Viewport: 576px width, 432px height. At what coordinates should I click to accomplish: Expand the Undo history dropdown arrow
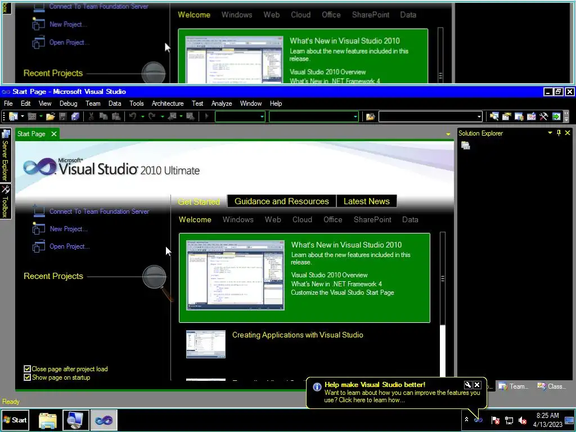(142, 116)
